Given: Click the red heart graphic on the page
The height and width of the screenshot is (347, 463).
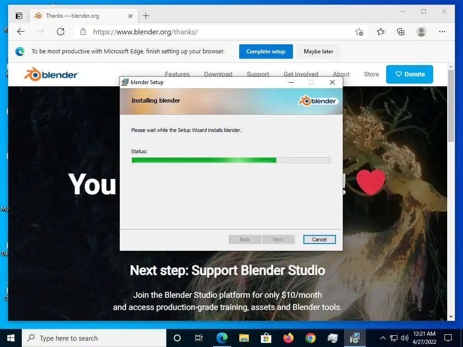Looking at the screenshot, I should [371, 182].
